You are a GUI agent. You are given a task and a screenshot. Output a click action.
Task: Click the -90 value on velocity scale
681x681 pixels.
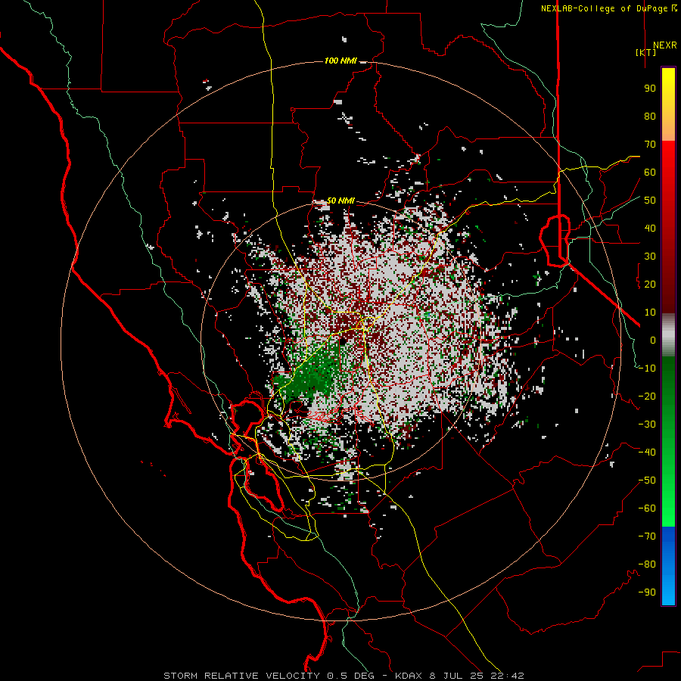click(647, 592)
